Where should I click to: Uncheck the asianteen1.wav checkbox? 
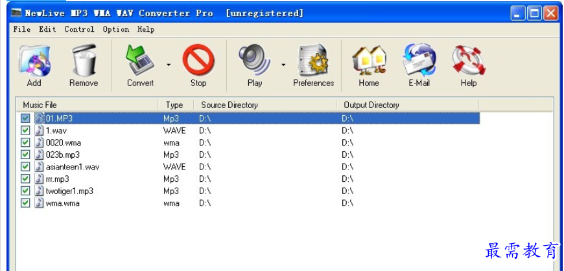pyautogui.click(x=25, y=167)
